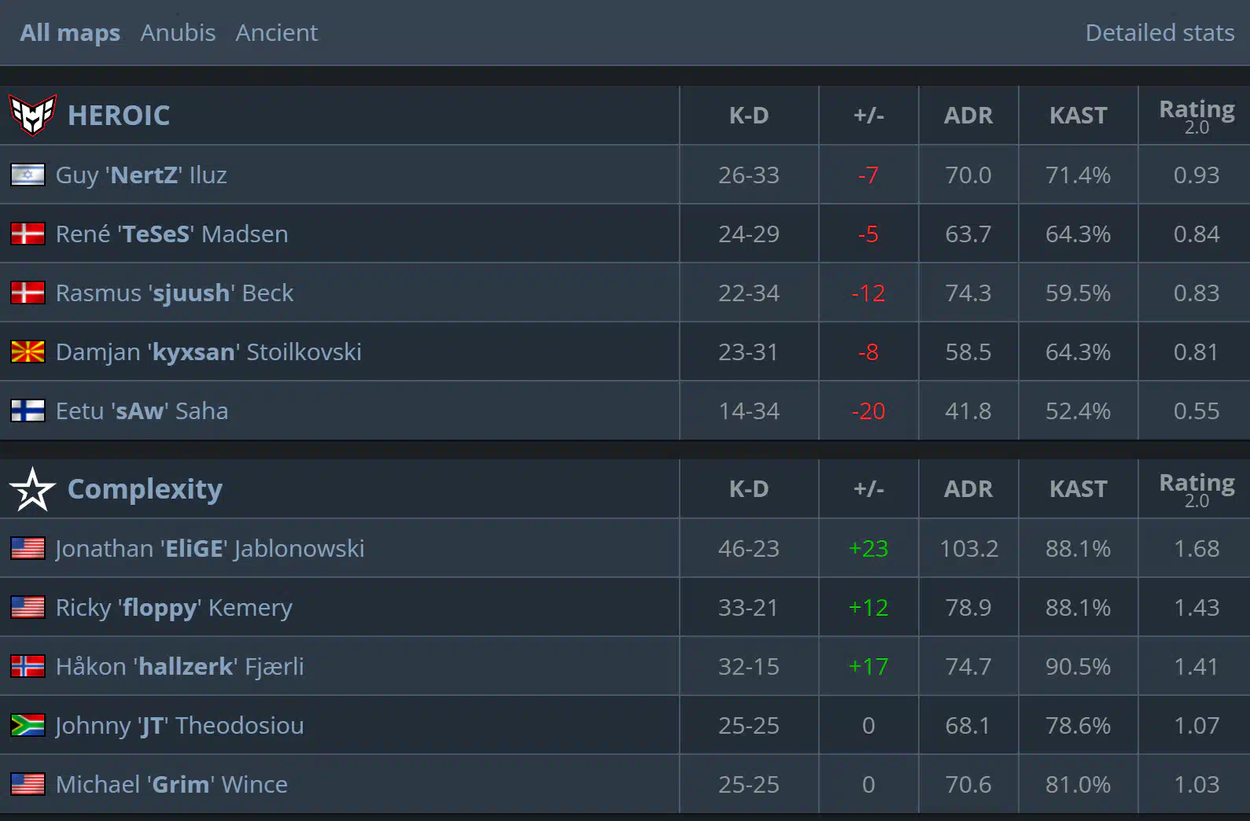Viewport: 1250px width, 821px height.
Task: Click the Complexity star logo icon
Action: pos(32,489)
